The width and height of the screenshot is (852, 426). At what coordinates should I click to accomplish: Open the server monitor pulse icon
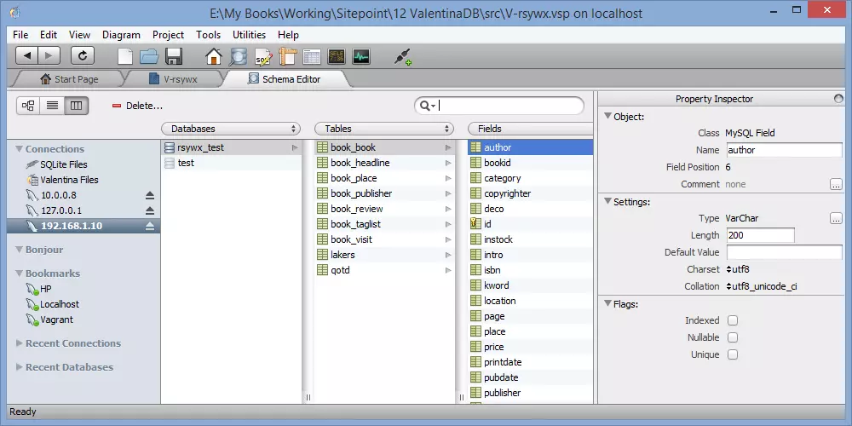(360, 56)
